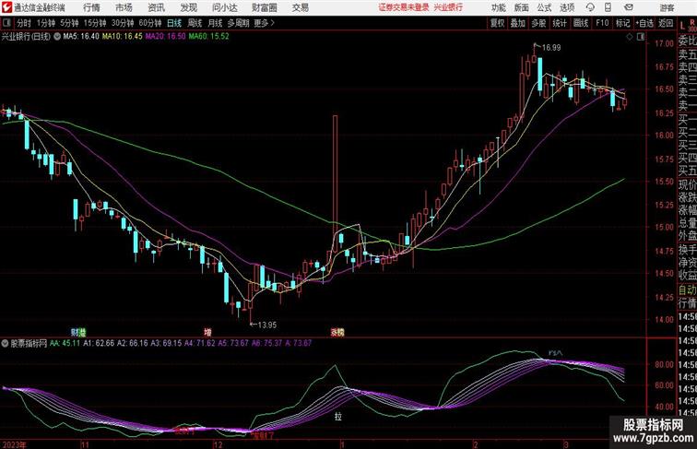Open the 公式 menu
697x449 pixels.
544,7
